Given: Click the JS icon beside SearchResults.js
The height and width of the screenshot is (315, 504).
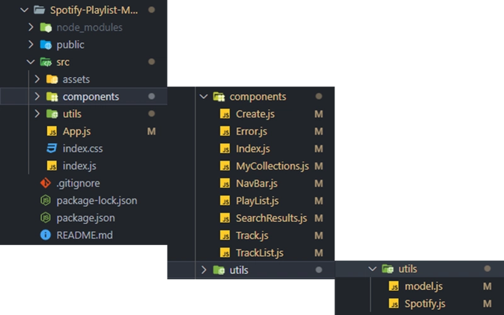Looking at the screenshot, I should pos(225,218).
